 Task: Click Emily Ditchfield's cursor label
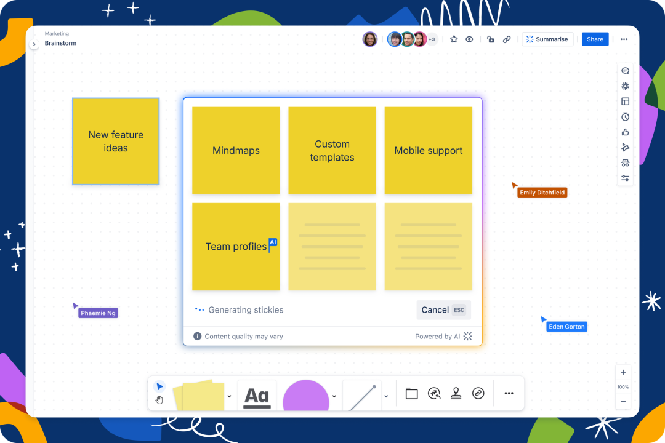click(x=542, y=193)
